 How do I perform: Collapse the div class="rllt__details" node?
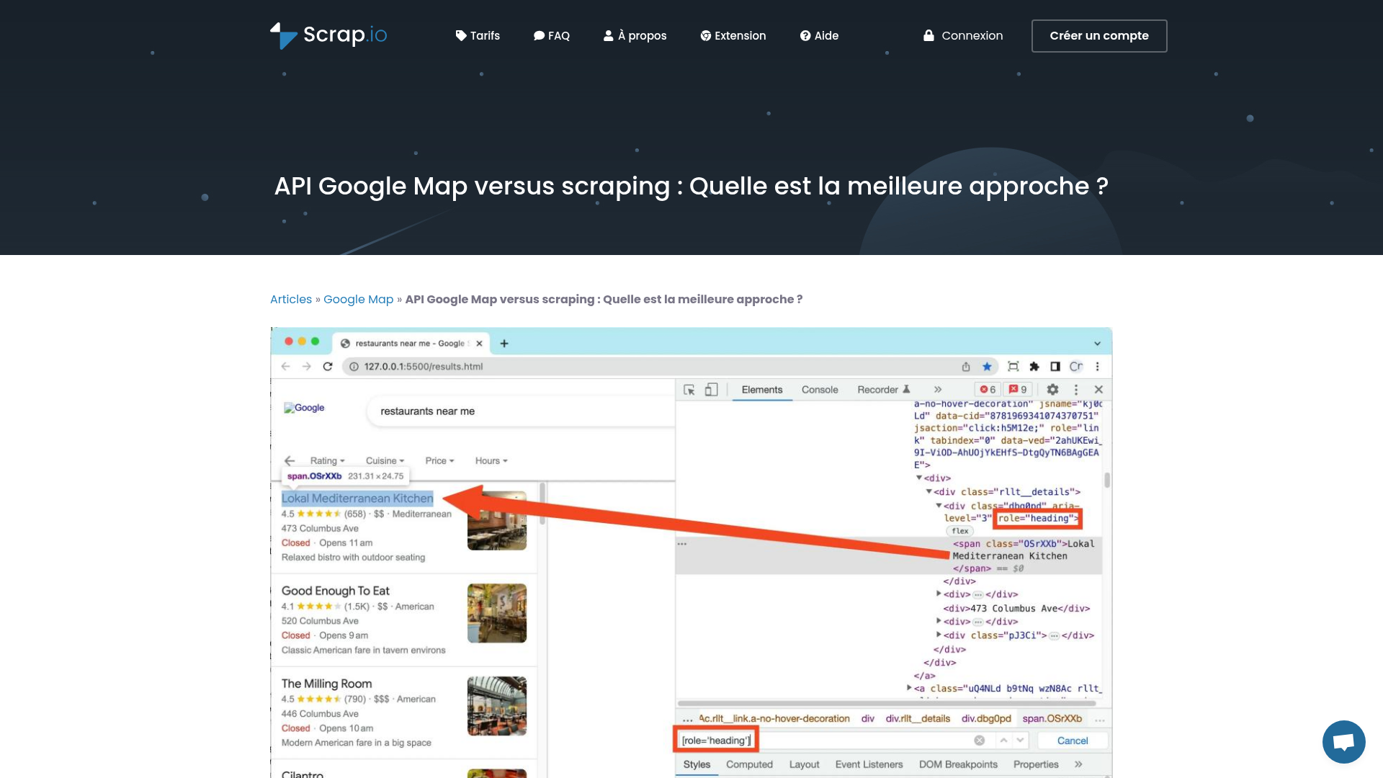[x=929, y=492]
